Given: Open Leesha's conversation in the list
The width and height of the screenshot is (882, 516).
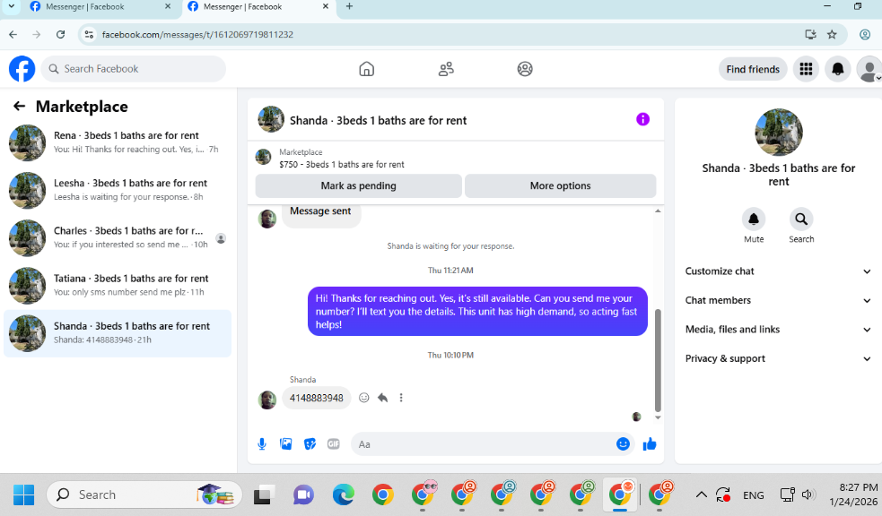Looking at the screenshot, I should pos(118,190).
